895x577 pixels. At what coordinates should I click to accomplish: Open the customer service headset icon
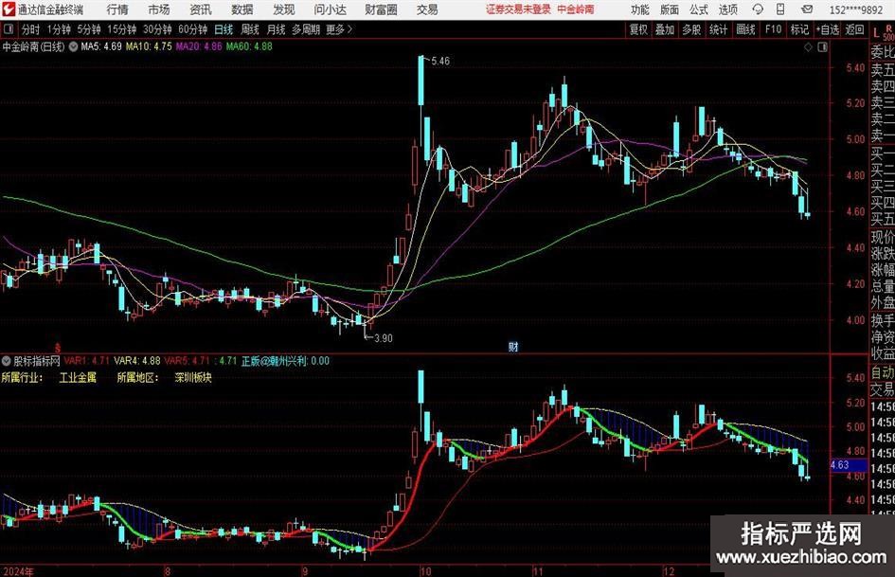tap(758, 9)
